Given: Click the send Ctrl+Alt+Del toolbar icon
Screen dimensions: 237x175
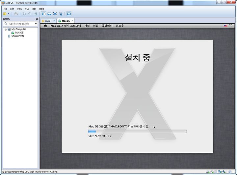Looking at the screenshot, I should click(x=16, y=14).
